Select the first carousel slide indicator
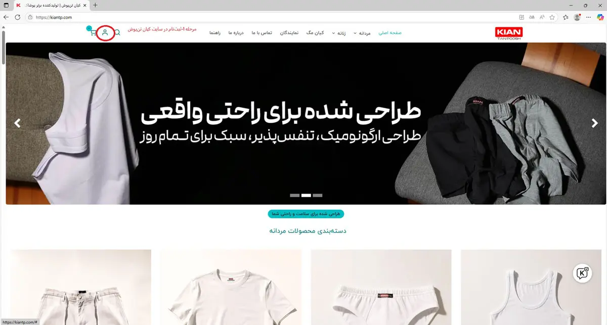This screenshot has width=607, height=325. click(x=294, y=195)
